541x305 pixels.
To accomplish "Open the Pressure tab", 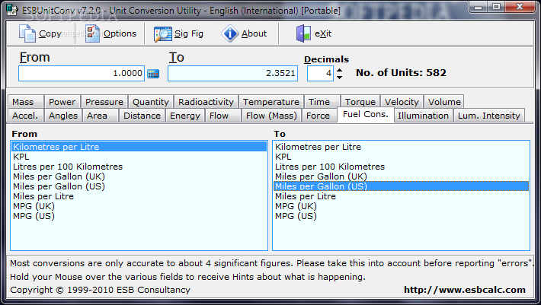I will click(x=104, y=102).
